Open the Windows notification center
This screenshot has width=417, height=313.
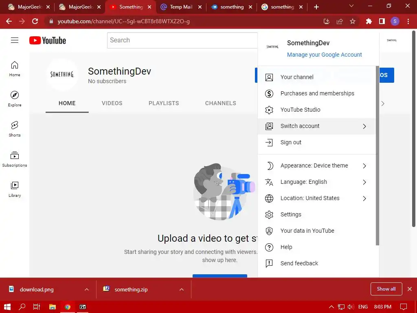pyautogui.click(x=404, y=307)
